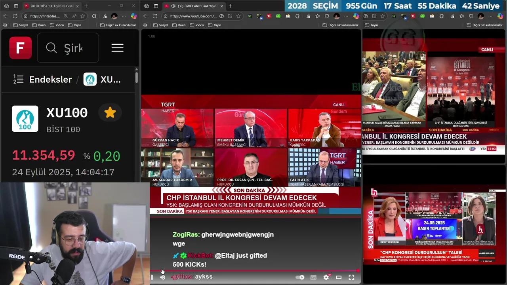The image size is (507, 285).
Task: Open Copilot in Fintables window
Action: 134,16
